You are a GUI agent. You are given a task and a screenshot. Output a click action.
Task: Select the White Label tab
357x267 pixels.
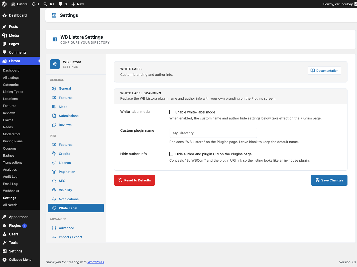click(x=76, y=208)
